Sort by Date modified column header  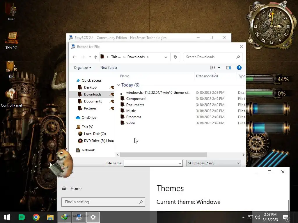[207, 76]
